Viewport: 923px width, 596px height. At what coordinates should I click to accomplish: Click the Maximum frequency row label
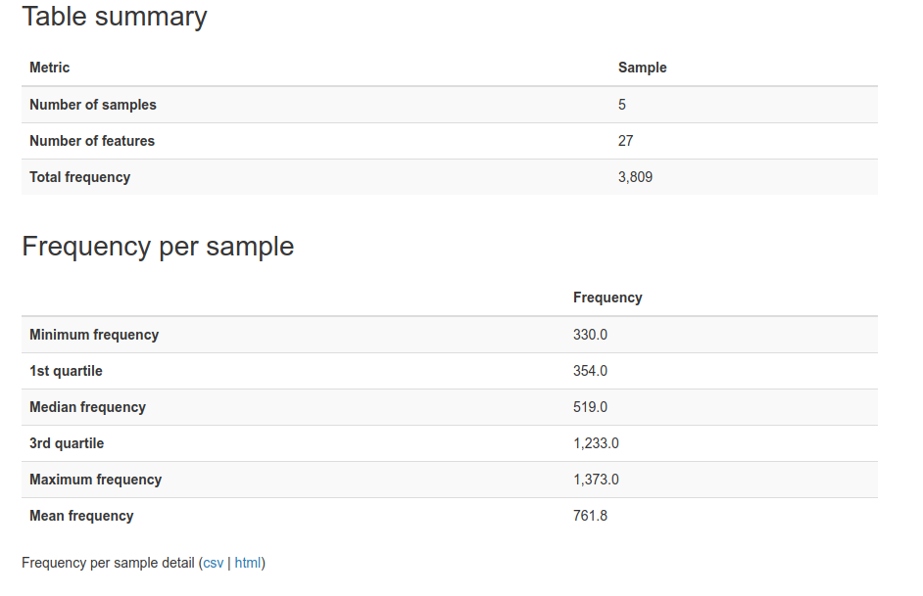pyautogui.click(x=95, y=480)
